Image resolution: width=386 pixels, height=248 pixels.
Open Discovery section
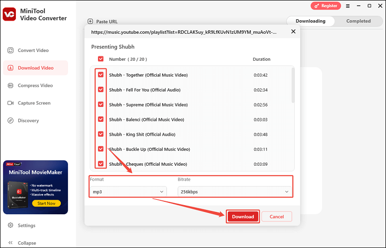pyautogui.click(x=35, y=120)
